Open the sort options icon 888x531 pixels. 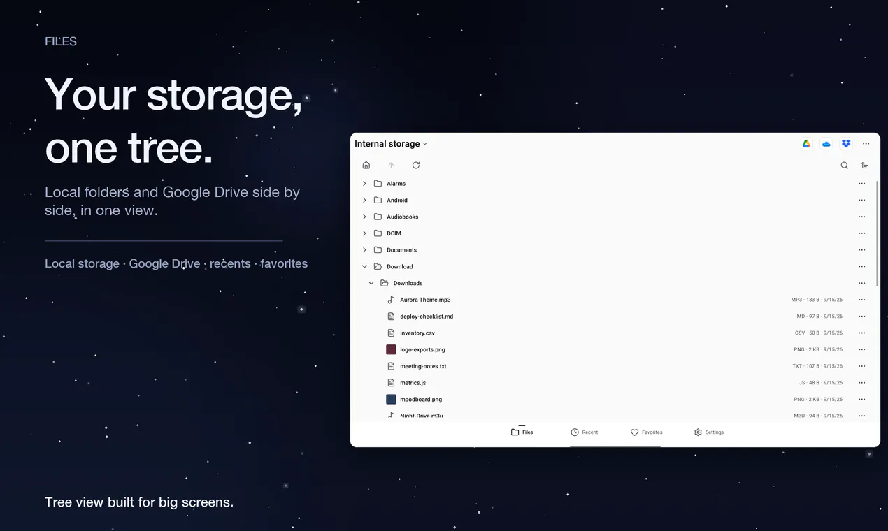coord(864,166)
